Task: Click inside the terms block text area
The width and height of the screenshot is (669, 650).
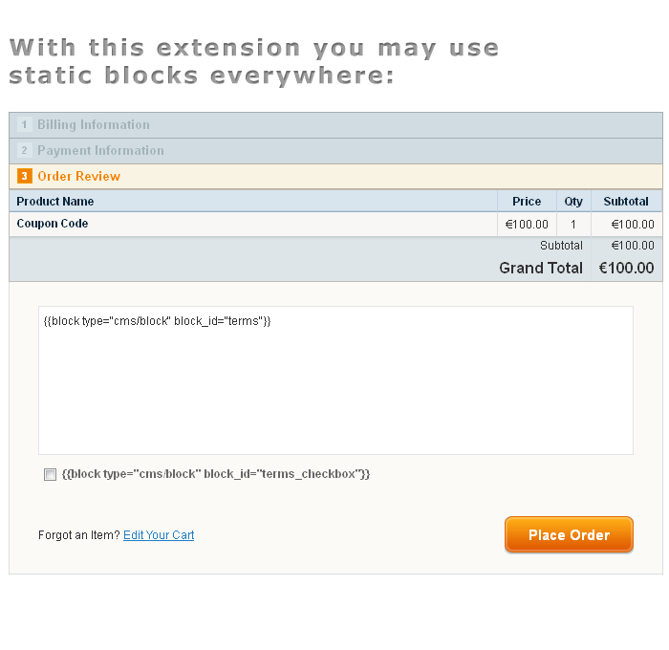Action: pos(335,380)
